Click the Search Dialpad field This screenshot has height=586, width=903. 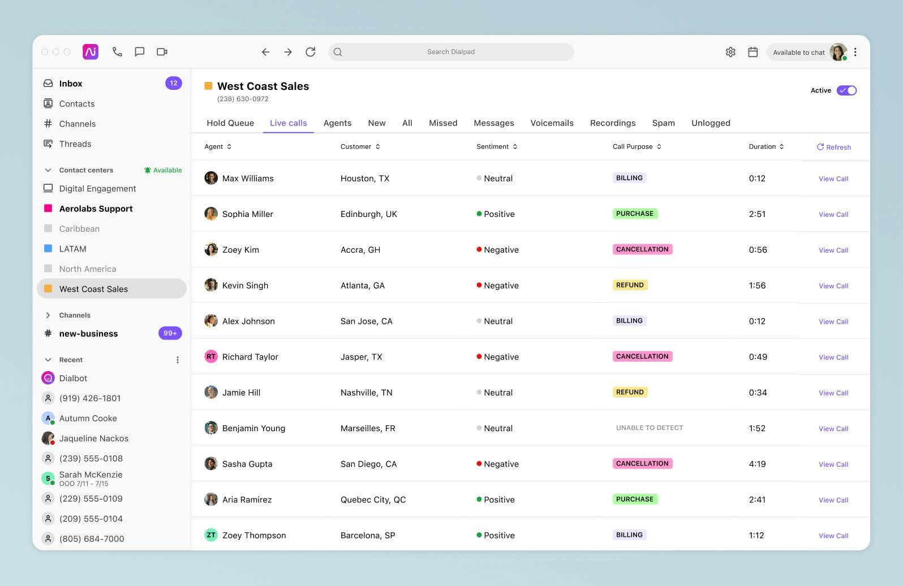point(450,52)
